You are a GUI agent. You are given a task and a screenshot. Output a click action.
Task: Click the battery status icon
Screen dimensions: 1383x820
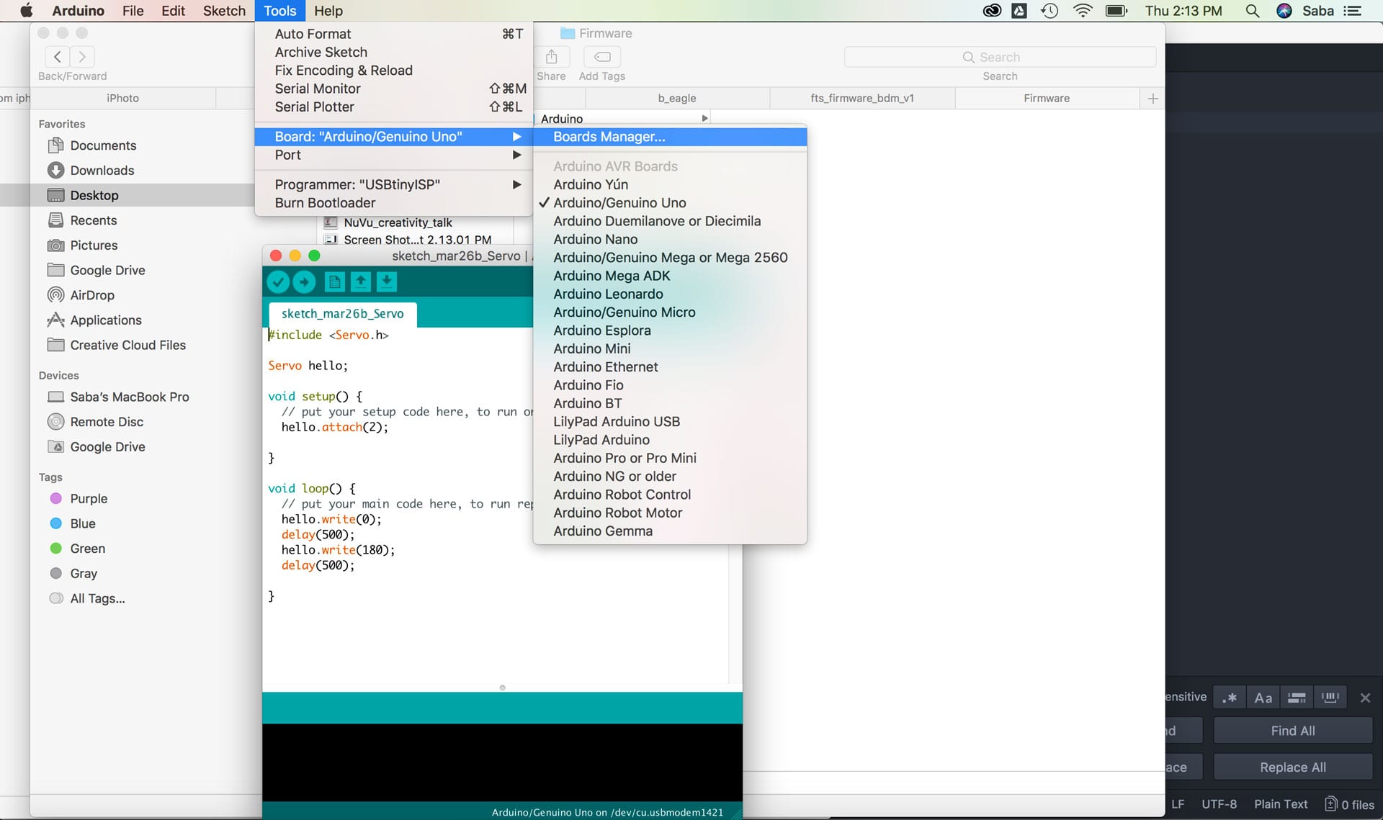(1116, 11)
